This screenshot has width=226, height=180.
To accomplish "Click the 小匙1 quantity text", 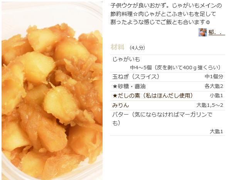I will pos(216,96).
